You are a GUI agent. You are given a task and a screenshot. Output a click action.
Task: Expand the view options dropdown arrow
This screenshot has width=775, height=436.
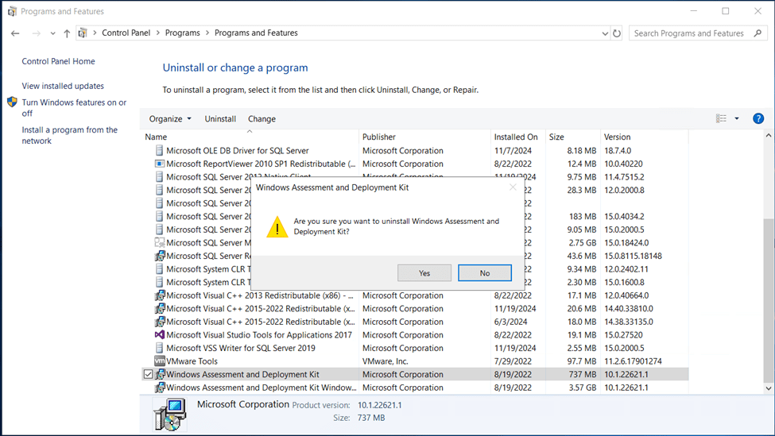[x=737, y=118]
